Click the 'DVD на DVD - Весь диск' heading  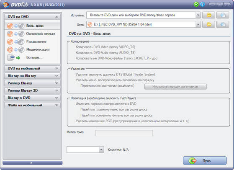coord(90,34)
